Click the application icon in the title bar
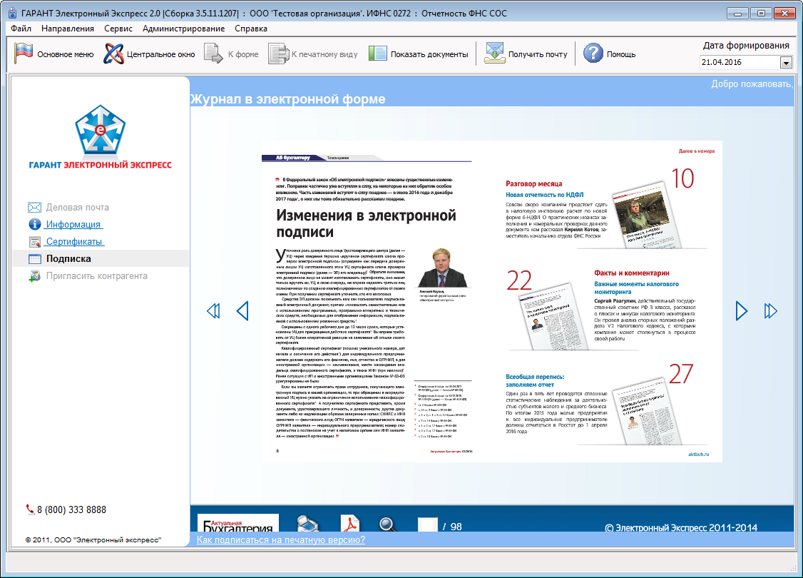Screen dimensions: 803x578 pos(12,13)
